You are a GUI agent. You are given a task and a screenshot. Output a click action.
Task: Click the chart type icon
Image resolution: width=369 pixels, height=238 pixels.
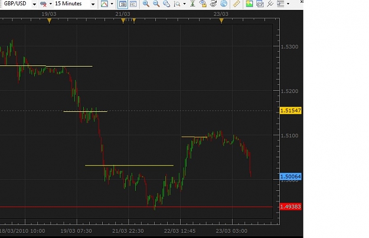tap(105, 4)
